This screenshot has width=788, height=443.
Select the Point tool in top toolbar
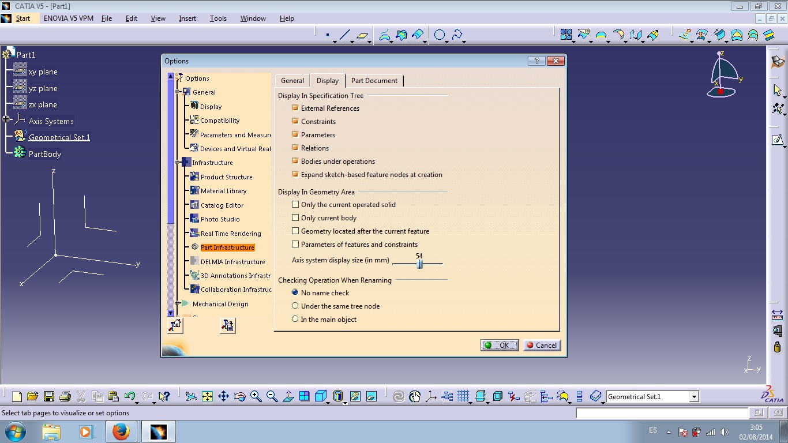pos(328,36)
